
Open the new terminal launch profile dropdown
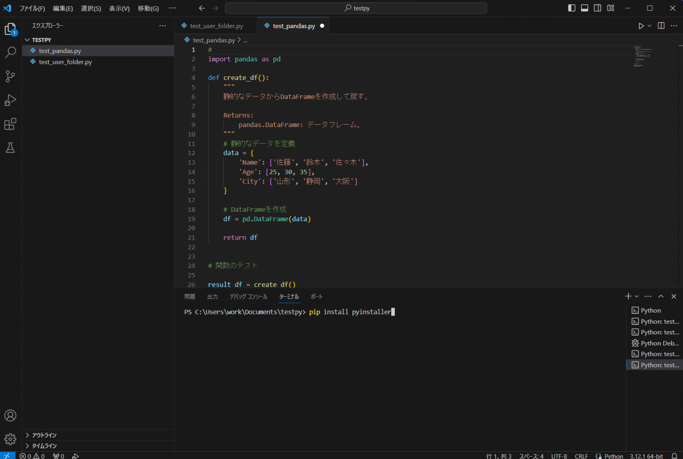tap(637, 297)
